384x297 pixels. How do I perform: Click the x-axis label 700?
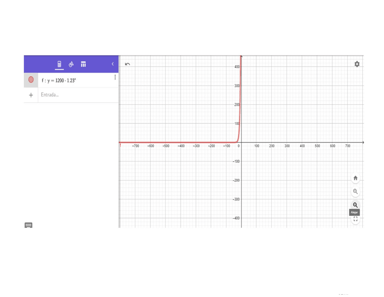(348, 146)
